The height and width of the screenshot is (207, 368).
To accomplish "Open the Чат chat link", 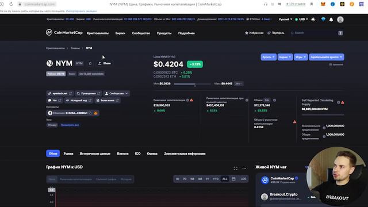I will [x=55, y=101].
